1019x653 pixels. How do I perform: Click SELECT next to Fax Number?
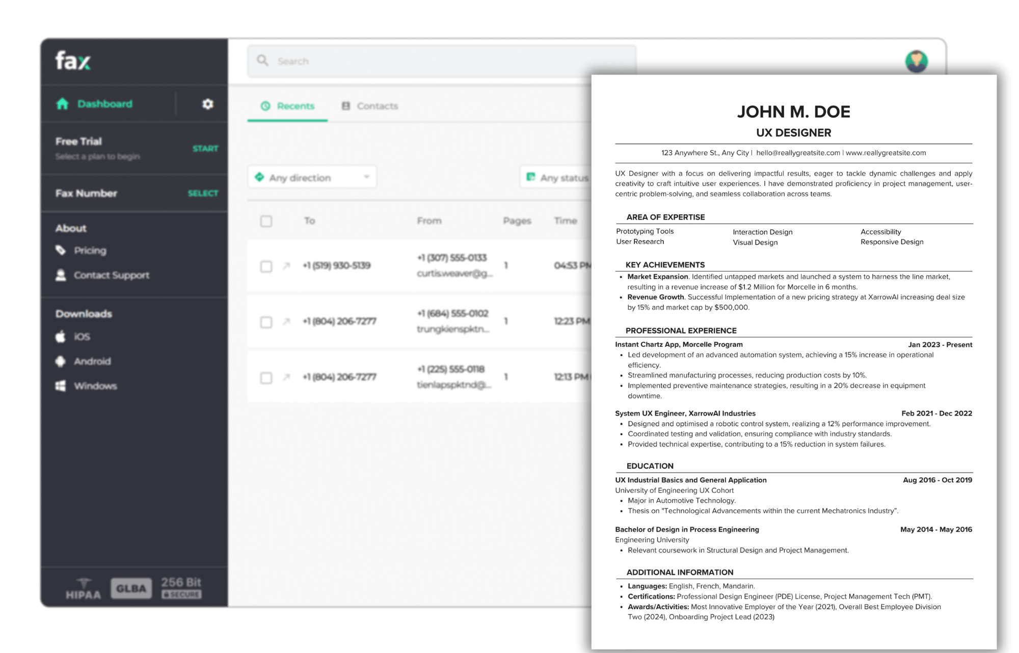click(203, 194)
